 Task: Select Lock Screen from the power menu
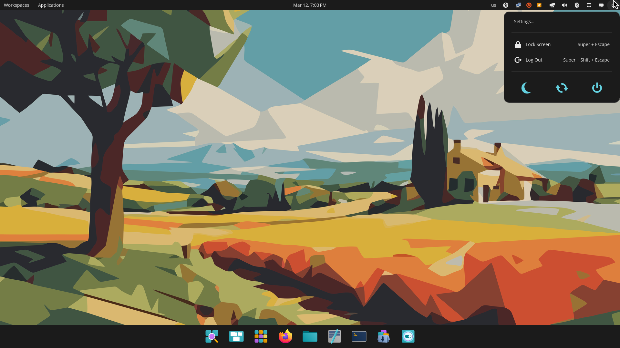click(538, 44)
